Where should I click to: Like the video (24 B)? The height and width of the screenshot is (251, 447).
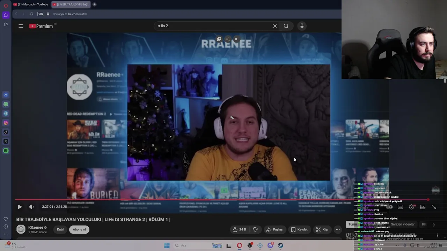pos(239,229)
